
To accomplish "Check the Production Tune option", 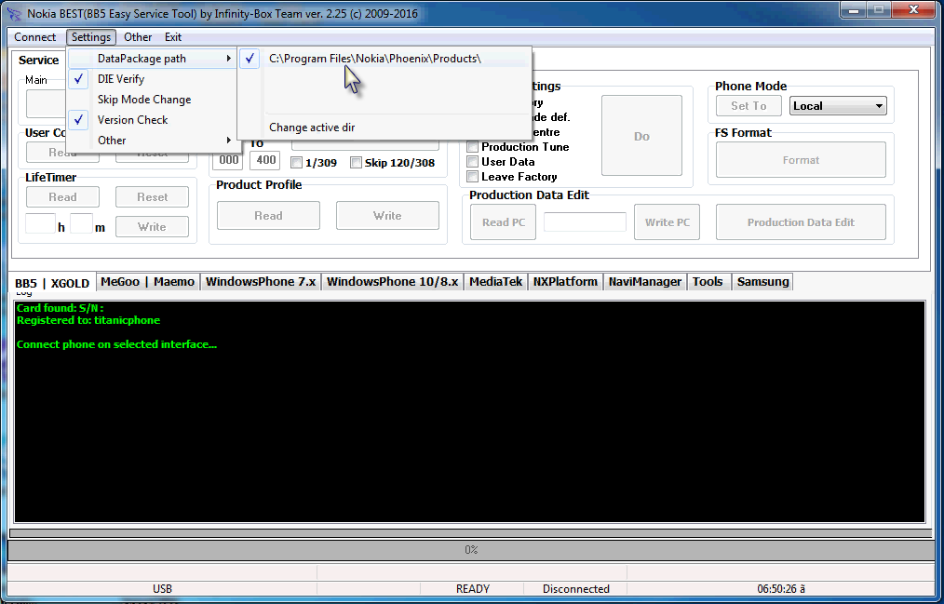I will [473, 147].
